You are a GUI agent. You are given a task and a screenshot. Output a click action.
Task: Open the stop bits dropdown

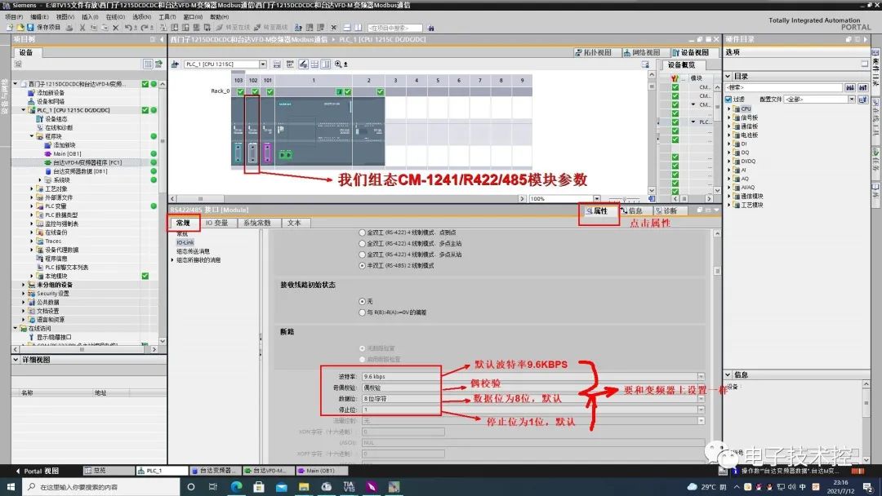tap(701, 410)
